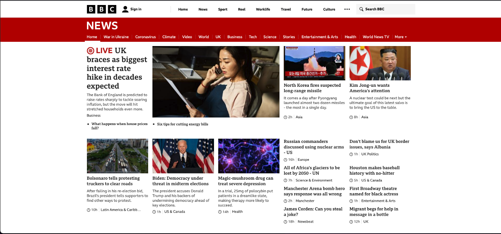Open the migrant message in a bottle headline
Screen dimensions: 501x234
[x=374, y=212]
